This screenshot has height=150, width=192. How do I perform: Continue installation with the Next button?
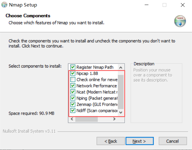pos(139,141)
